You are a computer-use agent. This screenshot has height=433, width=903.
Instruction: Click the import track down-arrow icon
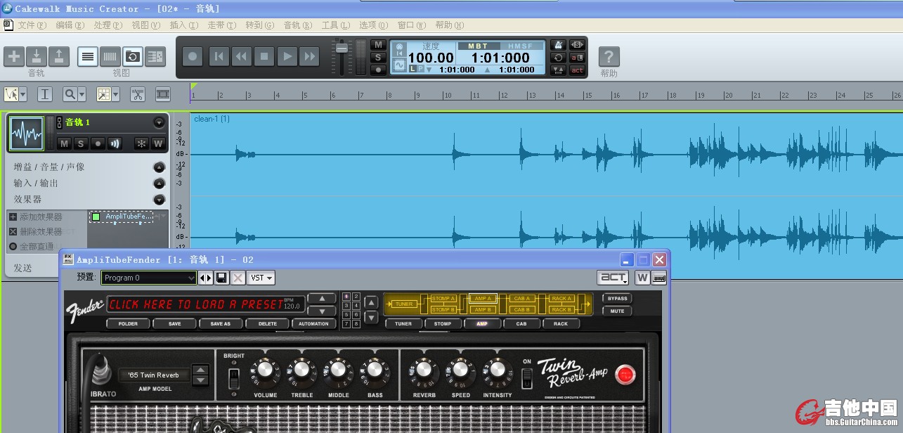coord(37,56)
